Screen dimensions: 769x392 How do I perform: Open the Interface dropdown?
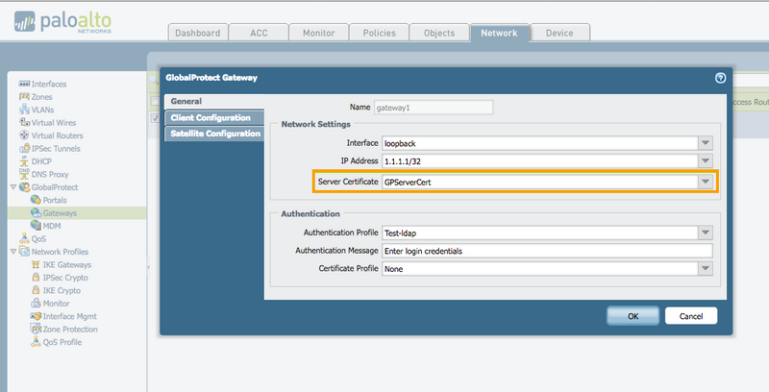pyautogui.click(x=707, y=142)
